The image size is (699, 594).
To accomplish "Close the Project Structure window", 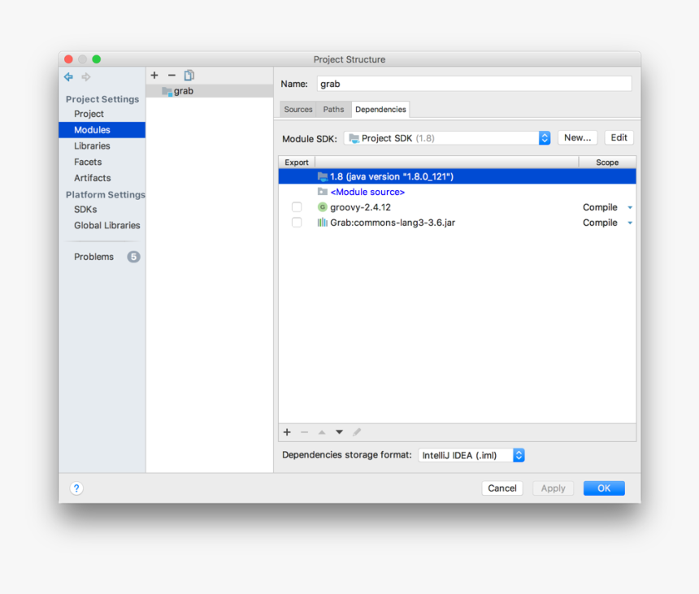I will tap(68, 59).
